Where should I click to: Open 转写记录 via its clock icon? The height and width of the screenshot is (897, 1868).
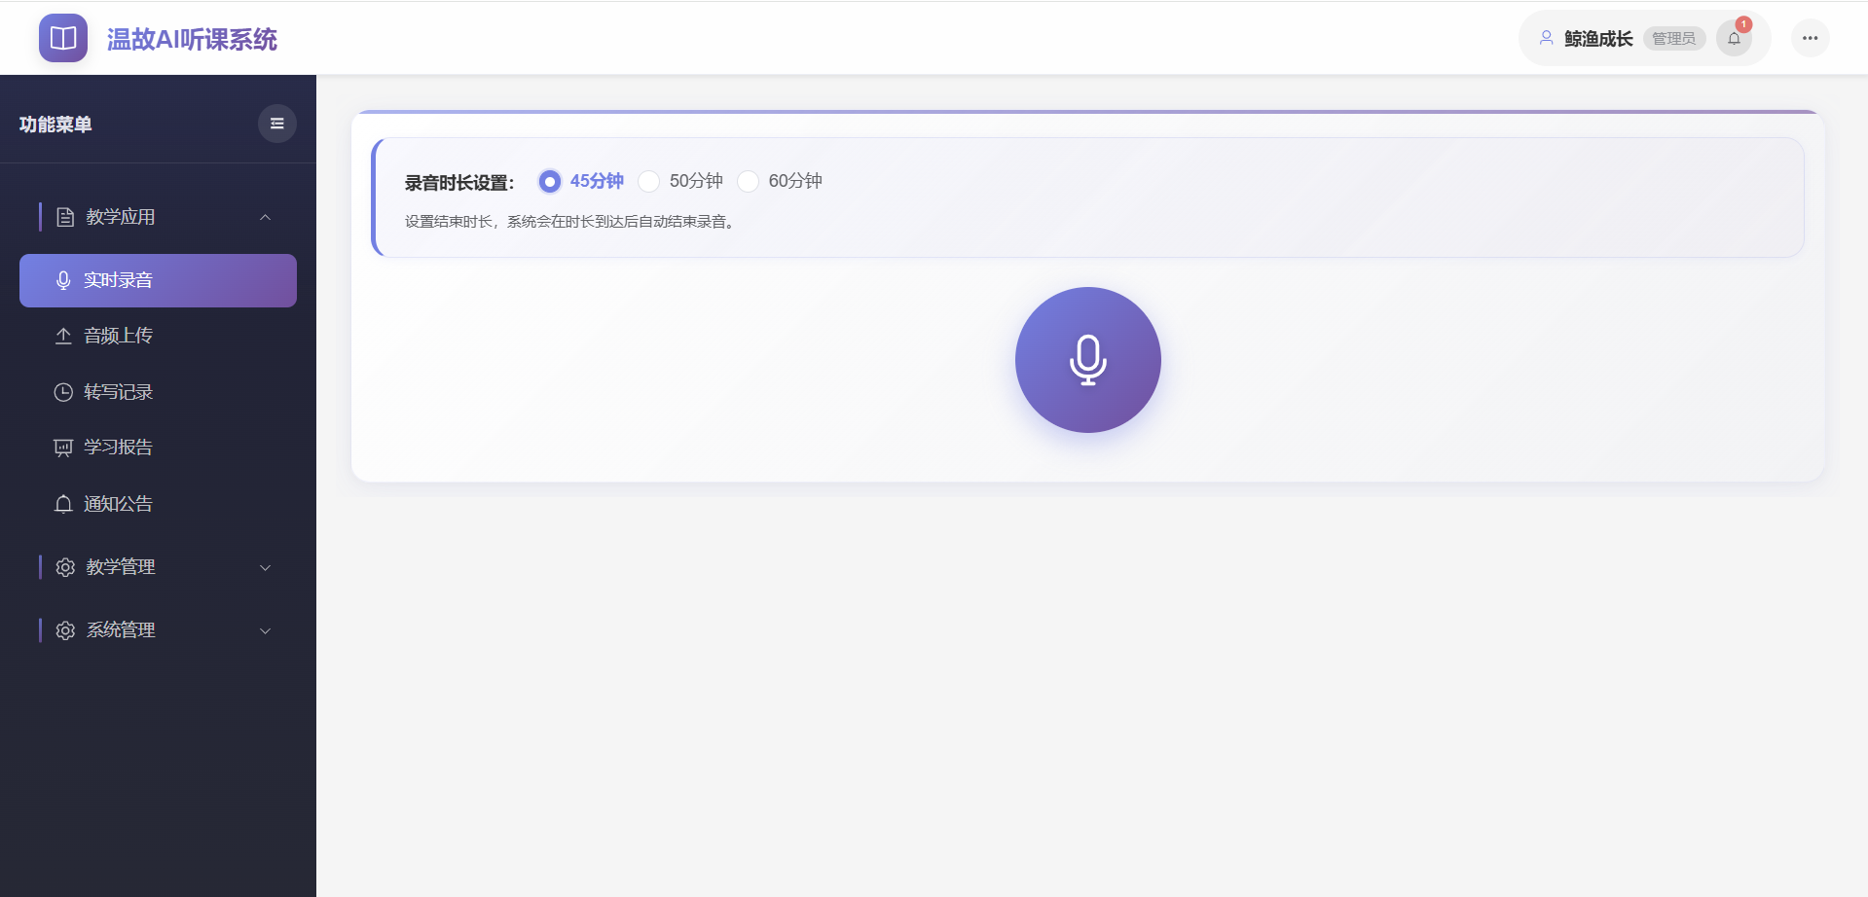click(63, 392)
